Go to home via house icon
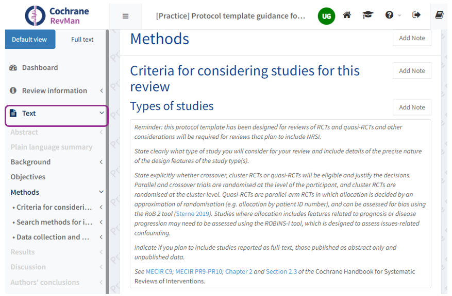452x296 pixels. (x=347, y=15)
